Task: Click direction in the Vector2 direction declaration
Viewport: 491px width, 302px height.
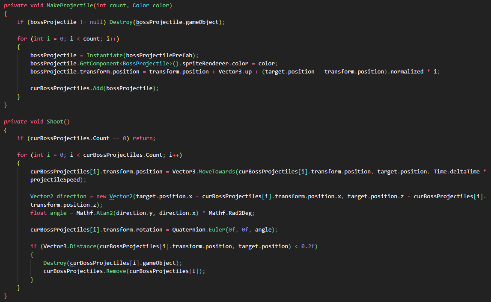Action: 71,196
